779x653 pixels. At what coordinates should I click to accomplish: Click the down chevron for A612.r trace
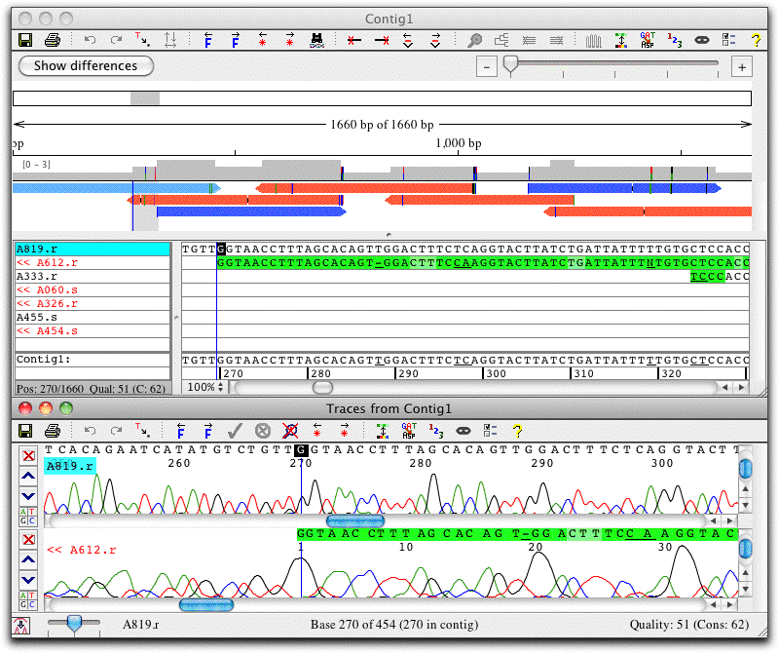point(28,579)
